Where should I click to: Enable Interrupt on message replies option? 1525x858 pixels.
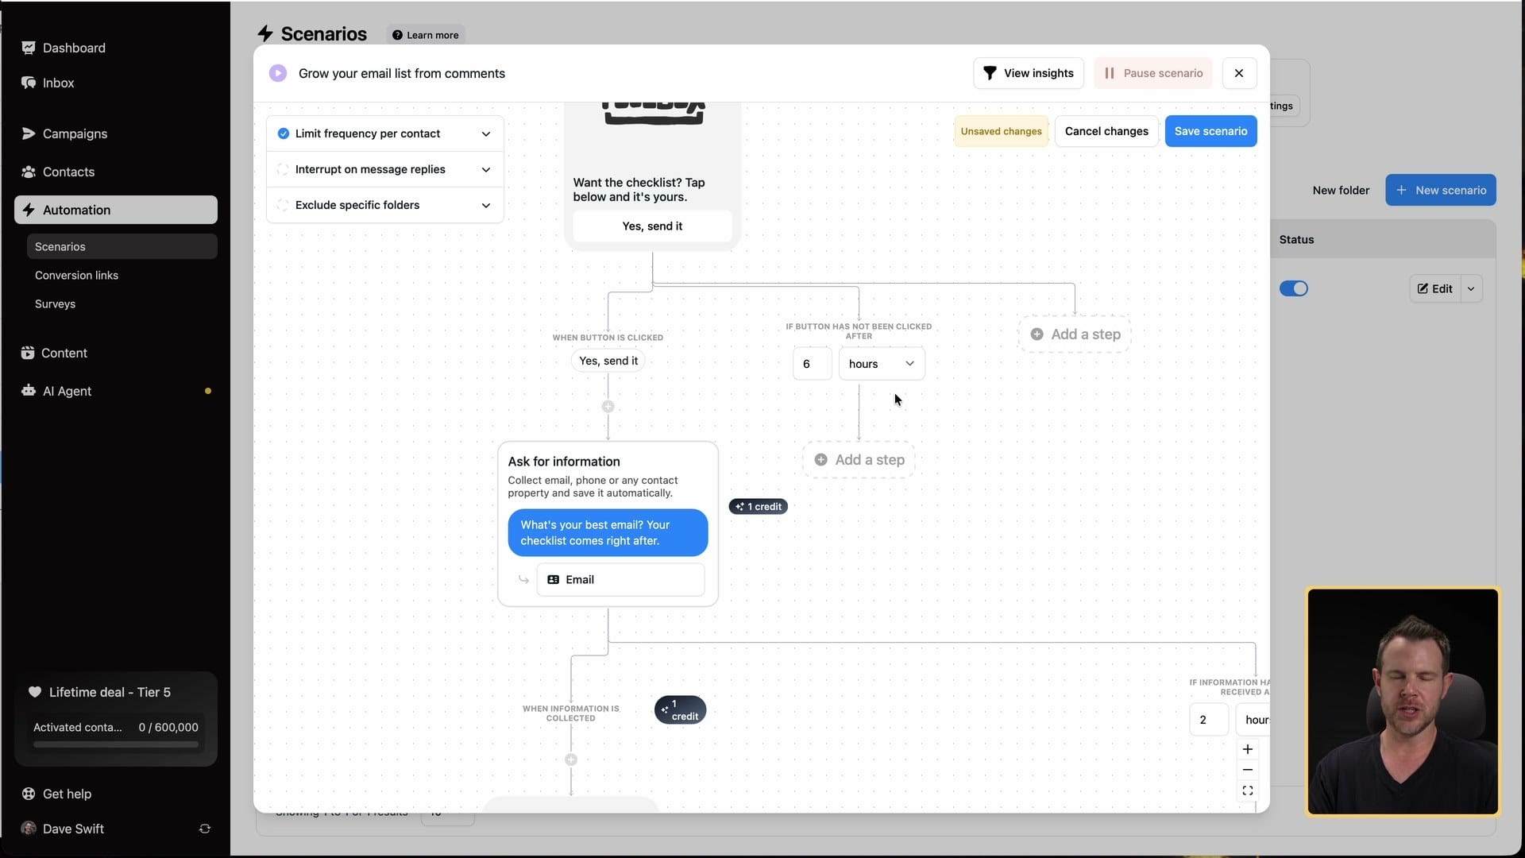tap(284, 169)
